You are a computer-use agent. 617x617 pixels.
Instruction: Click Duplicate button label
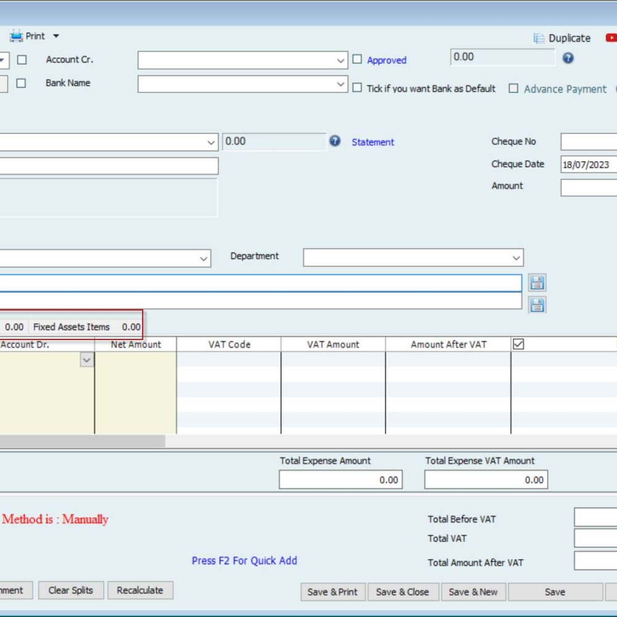[x=569, y=38]
